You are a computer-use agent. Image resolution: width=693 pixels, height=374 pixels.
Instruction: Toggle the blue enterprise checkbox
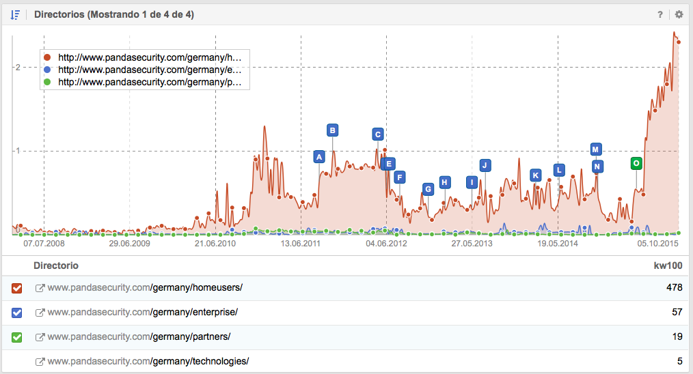tap(18, 313)
